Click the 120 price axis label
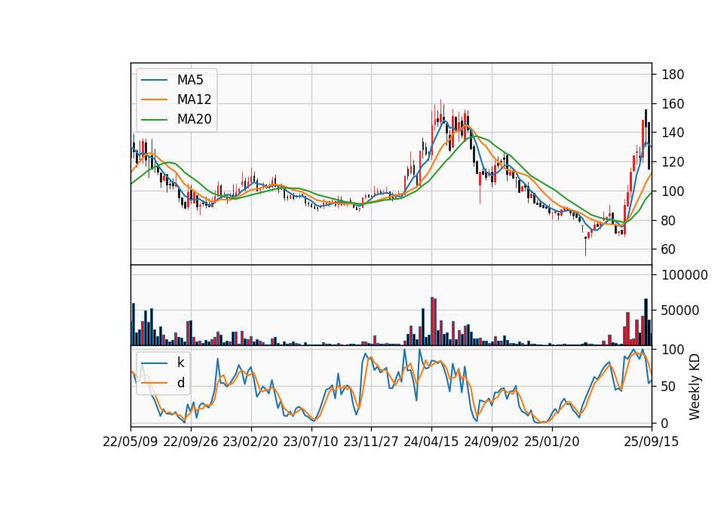 (673, 162)
